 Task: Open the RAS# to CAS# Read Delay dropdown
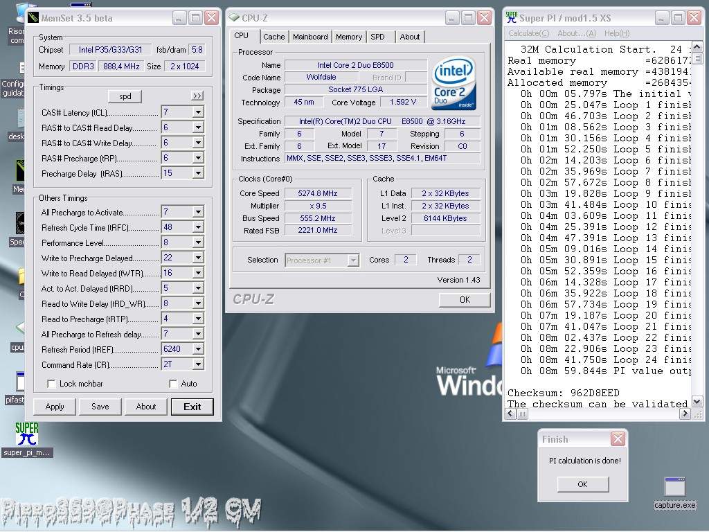point(198,127)
